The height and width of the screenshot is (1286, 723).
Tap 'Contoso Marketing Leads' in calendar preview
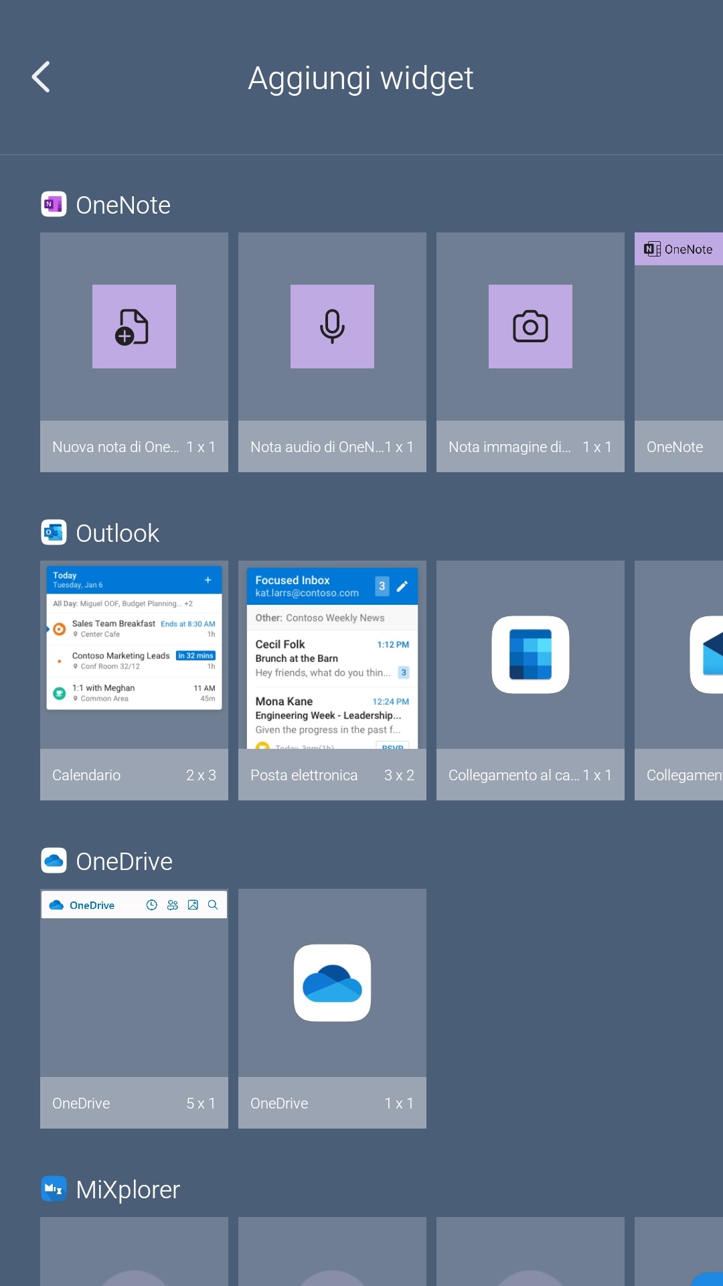coord(121,656)
